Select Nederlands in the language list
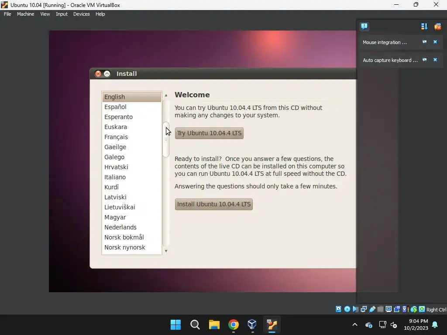The image size is (447, 335). [132, 227]
